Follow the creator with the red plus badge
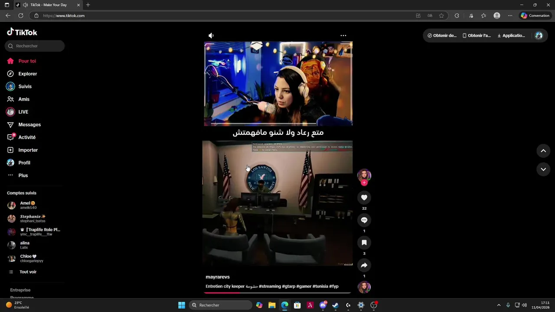Viewport: 555px width, 312px height. (x=364, y=183)
